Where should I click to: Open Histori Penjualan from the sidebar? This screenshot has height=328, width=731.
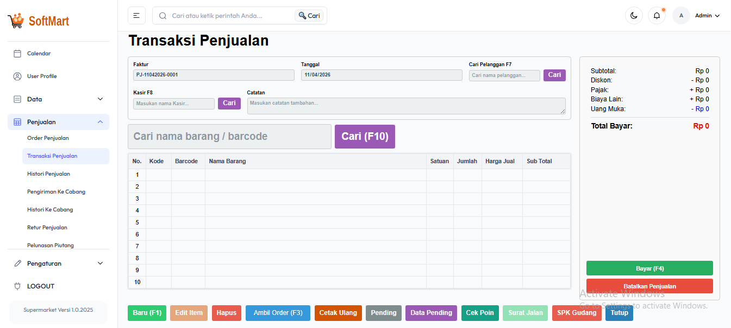point(50,173)
